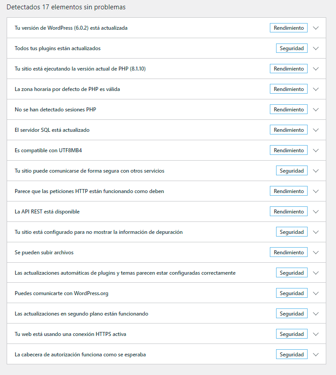This screenshot has height=375, width=336.
Task: Select 'actualizaciones automáticas de plugins y temas' title
Action: pyautogui.click(x=125, y=273)
